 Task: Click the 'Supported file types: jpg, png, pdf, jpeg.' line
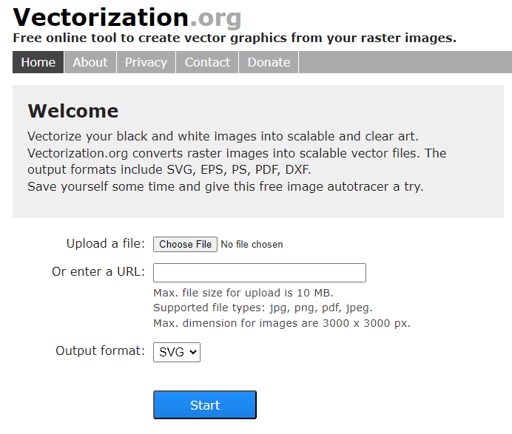(x=263, y=308)
